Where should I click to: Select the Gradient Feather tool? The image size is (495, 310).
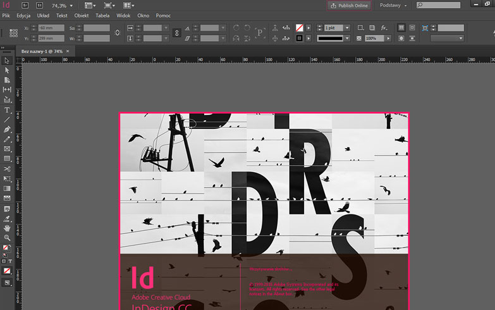[x=6, y=198]
